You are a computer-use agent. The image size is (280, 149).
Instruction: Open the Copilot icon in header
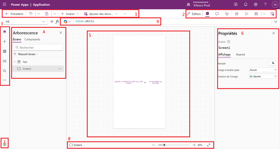click(236, 4)
